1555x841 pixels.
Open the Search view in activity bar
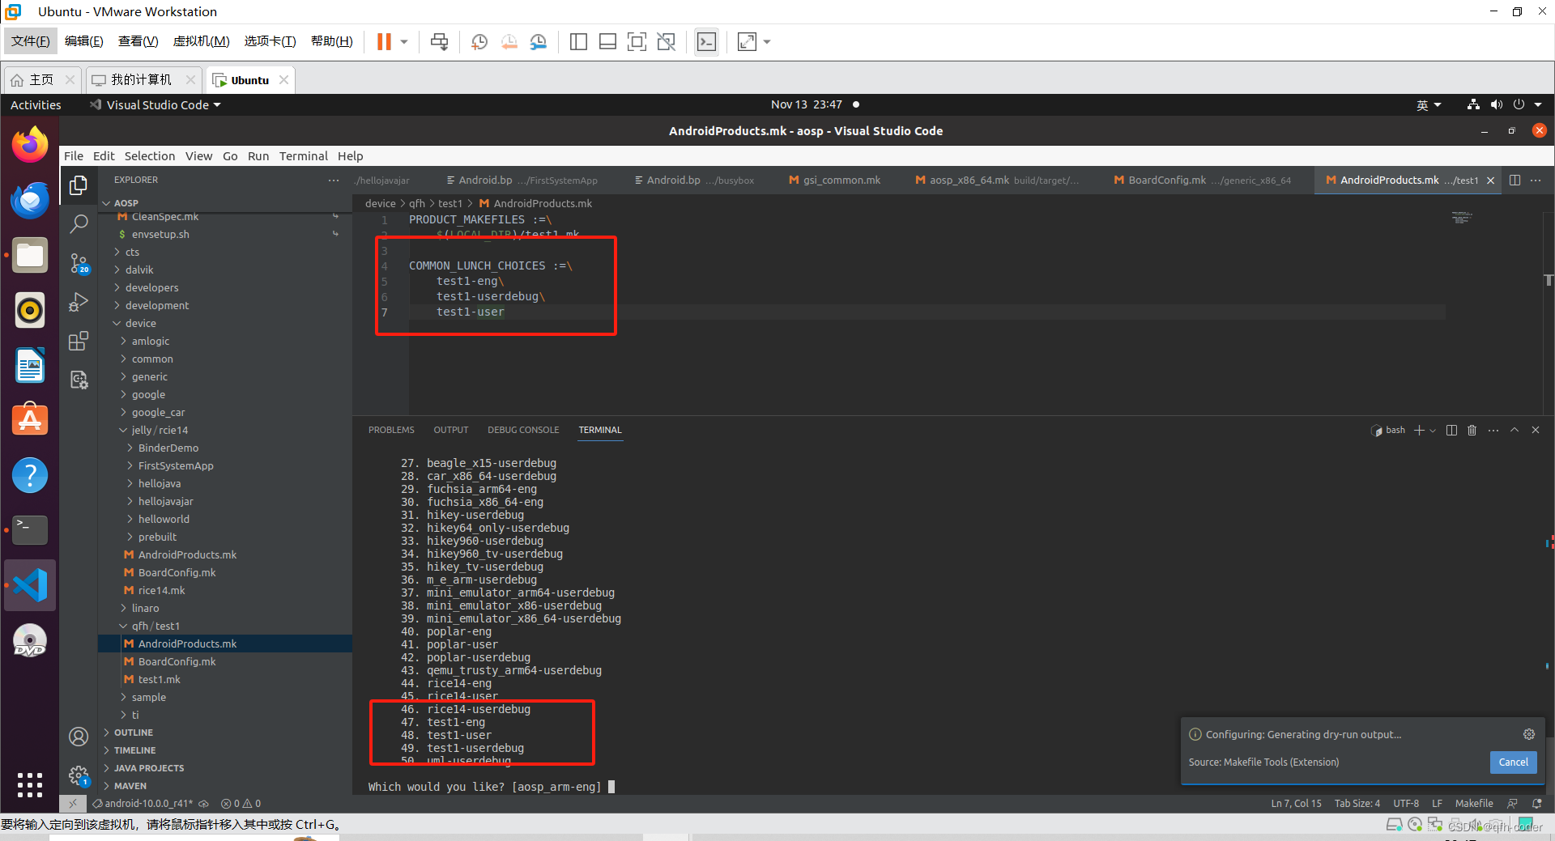coord(79,224)
